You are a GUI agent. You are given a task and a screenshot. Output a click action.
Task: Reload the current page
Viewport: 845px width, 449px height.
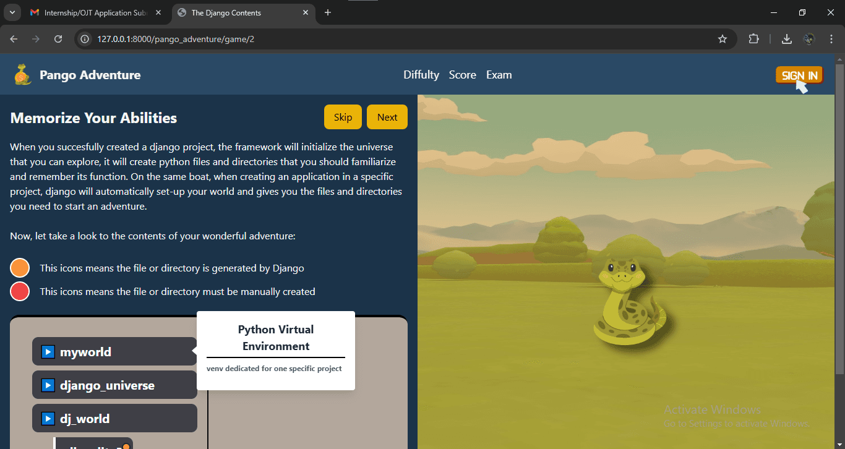pyautogui.click(x=58, y=39)
